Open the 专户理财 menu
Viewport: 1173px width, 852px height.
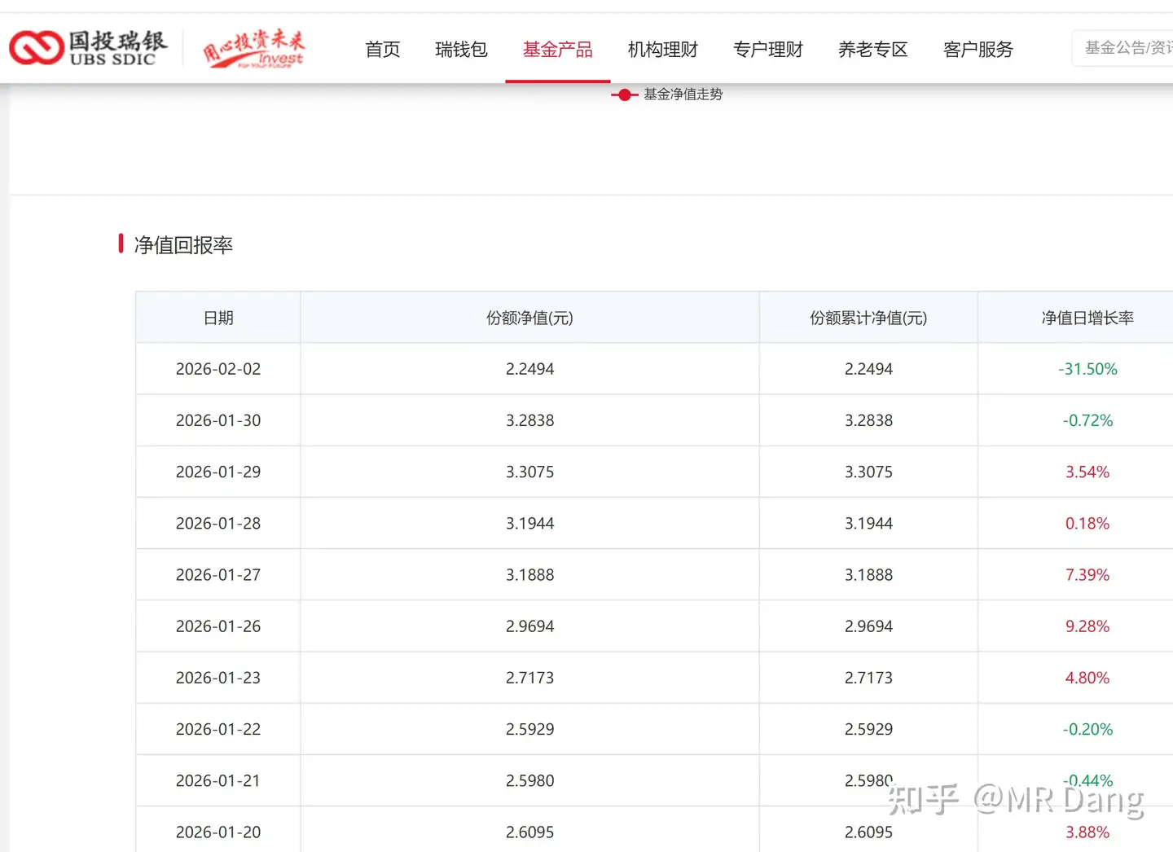pyautogui.click(x=767, y=50)
